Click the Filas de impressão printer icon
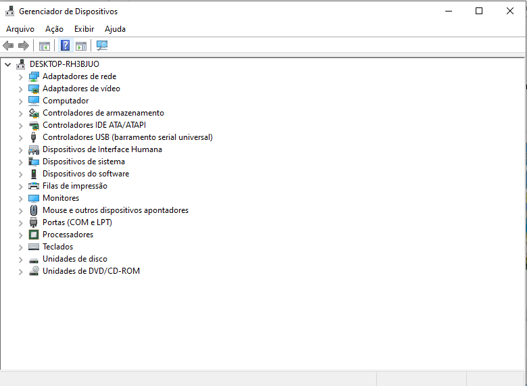 click(x=34, y=186)
